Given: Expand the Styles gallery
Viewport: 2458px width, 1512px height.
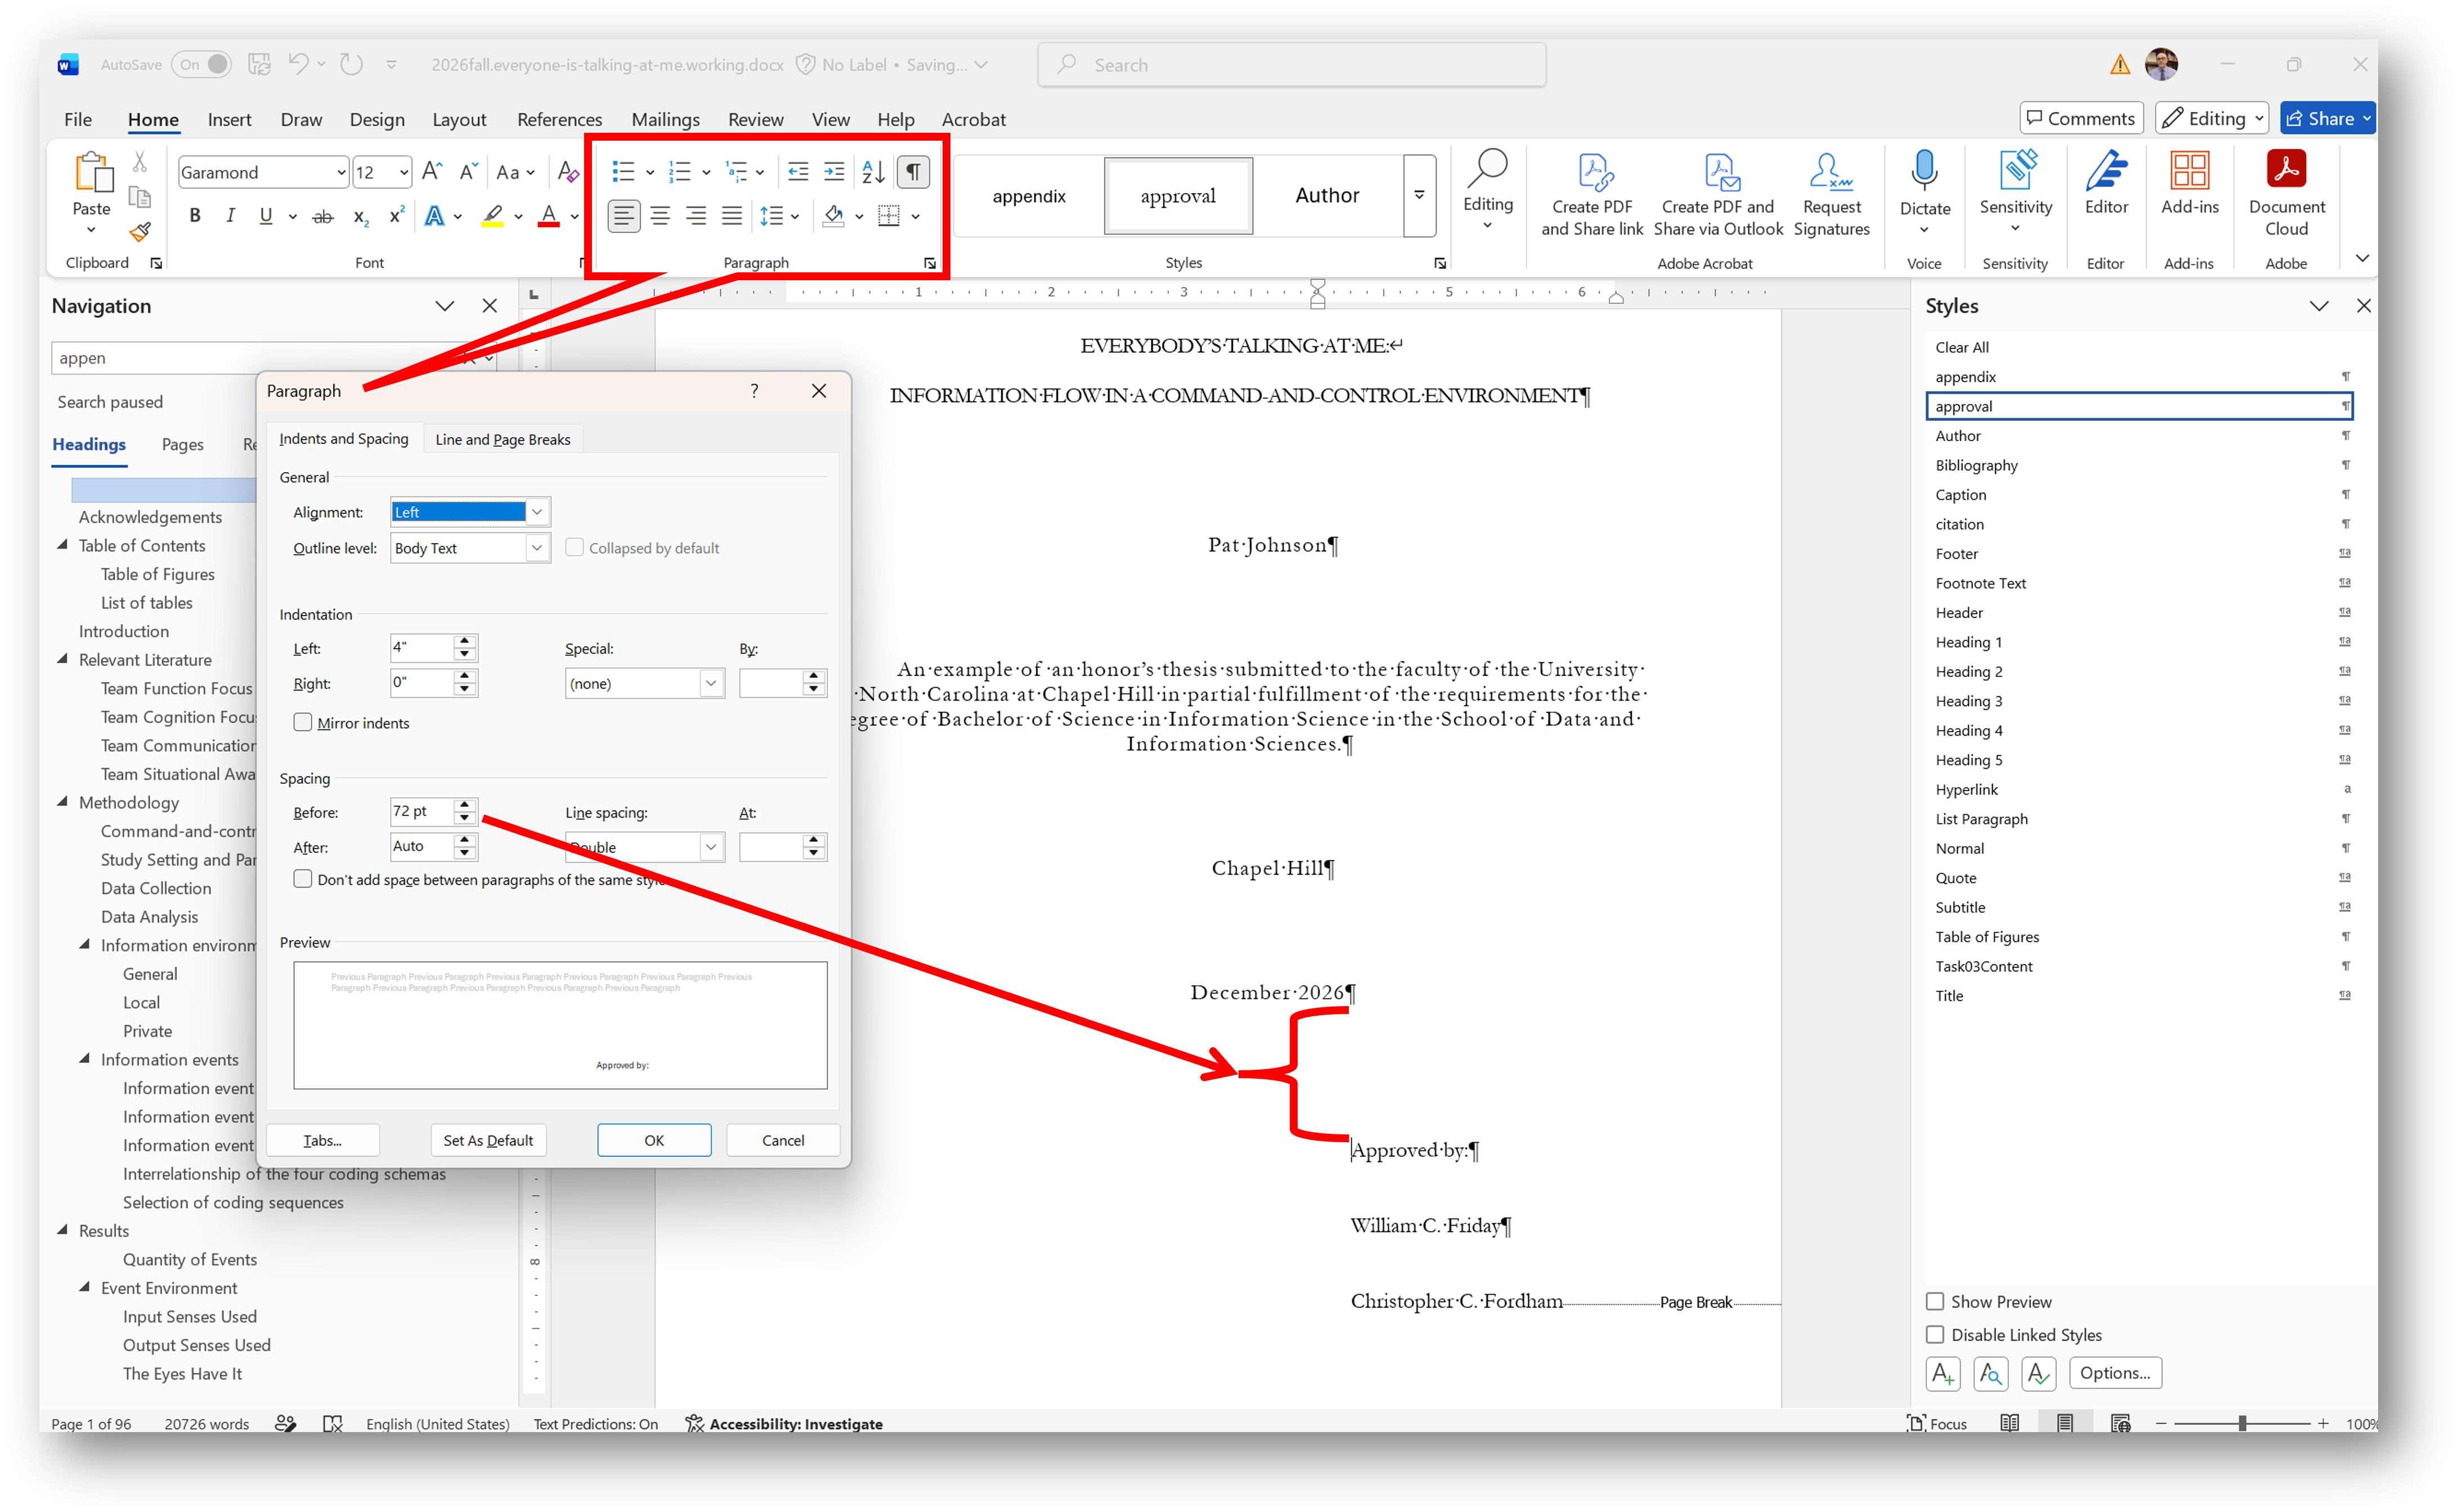Looking at the screenshot, I should click(1419, 195).
